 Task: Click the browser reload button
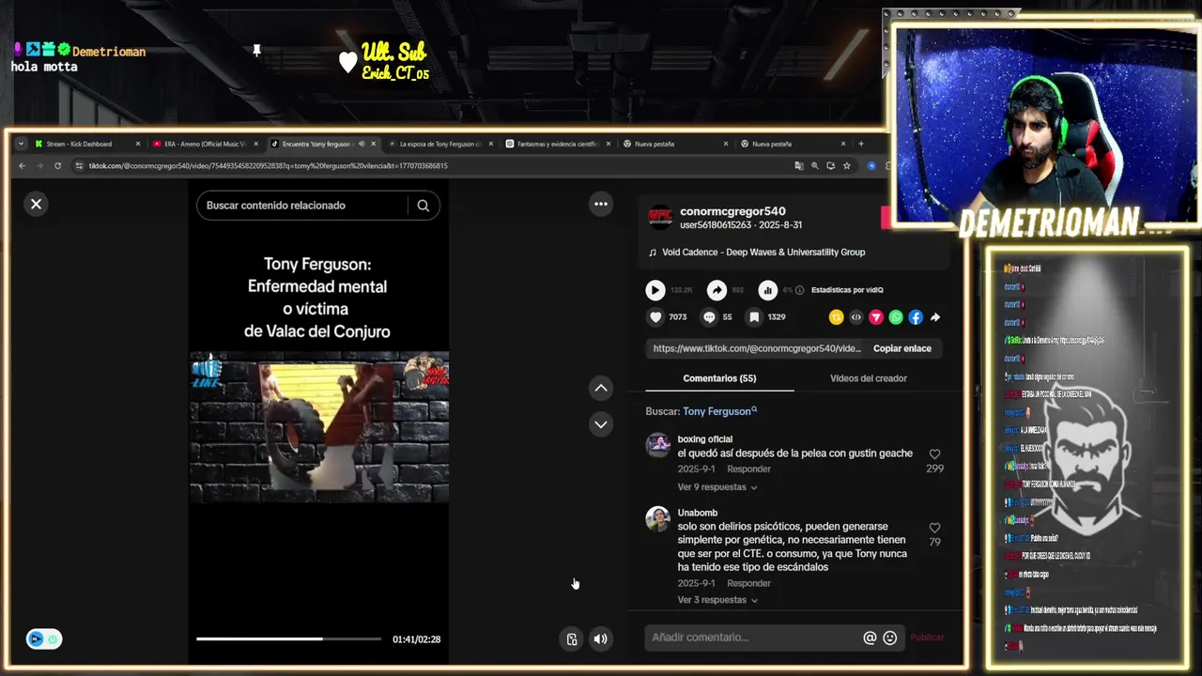tap(57, 165)
